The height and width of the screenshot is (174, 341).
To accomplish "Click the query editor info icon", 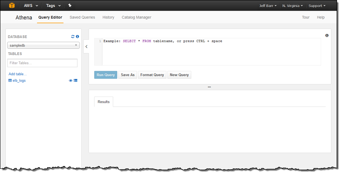I will (327, 35).
